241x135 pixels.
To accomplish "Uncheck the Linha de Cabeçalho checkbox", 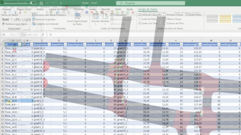I will [140, 15].
